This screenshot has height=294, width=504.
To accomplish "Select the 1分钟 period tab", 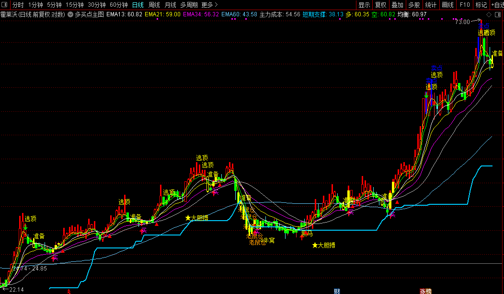I will (x=35, y=5).
